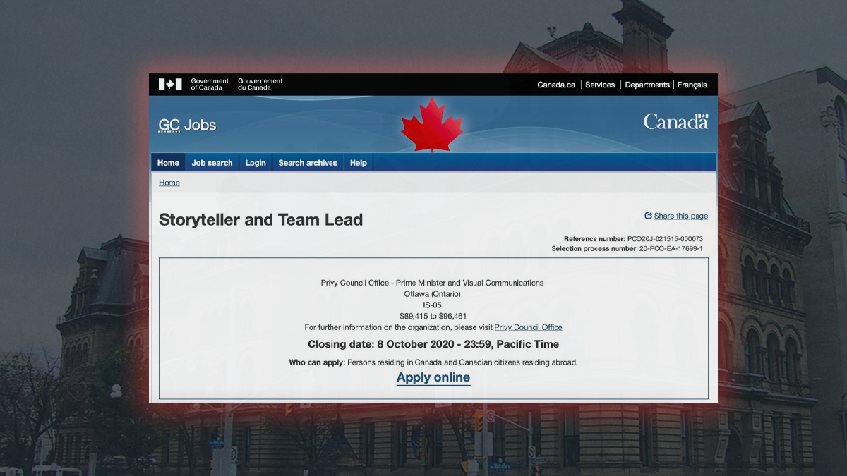Click the Apply online link
847x476 pixels.
coord(433,377)
